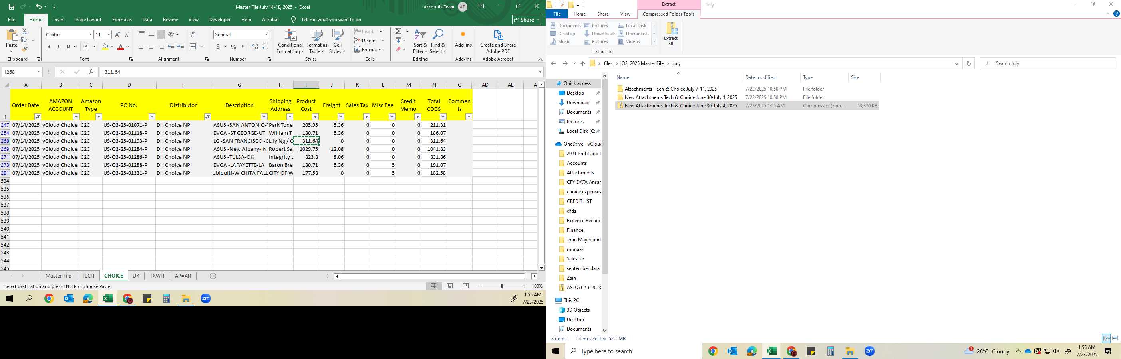Click the Search July box in Explorer

tap(1048, 63)
